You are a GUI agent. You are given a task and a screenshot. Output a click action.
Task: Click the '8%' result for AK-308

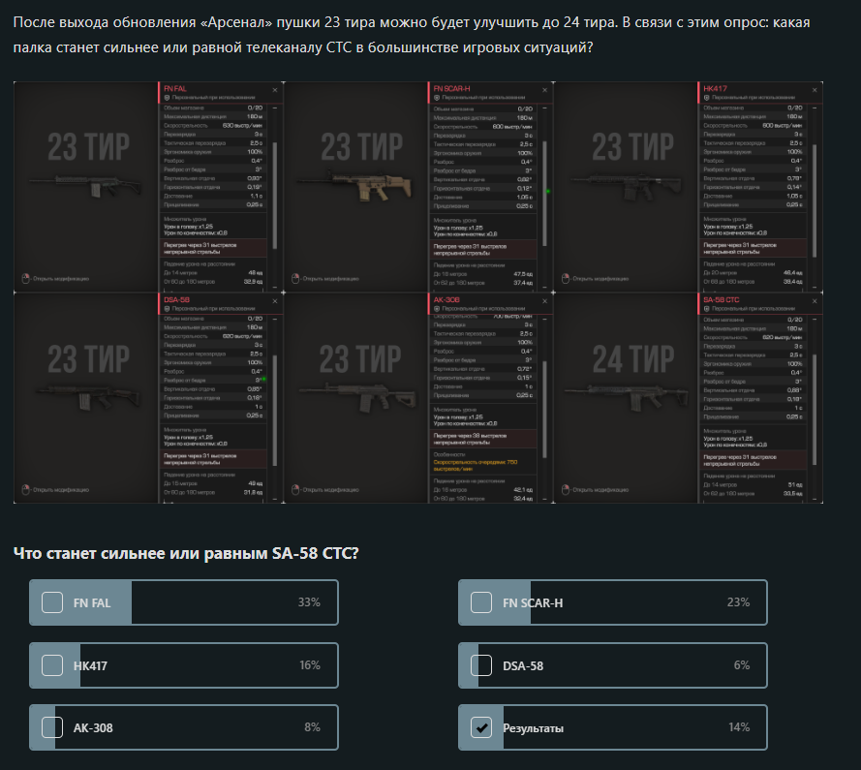(313, 727)
